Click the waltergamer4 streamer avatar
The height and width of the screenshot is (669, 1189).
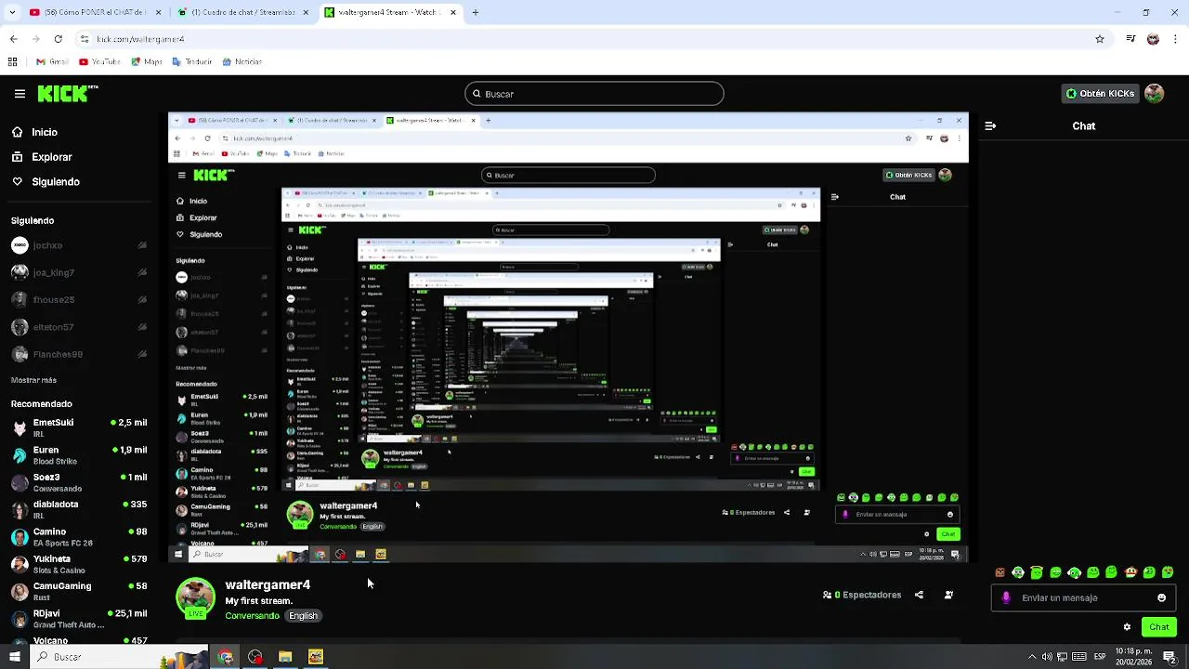click(196, 597)
